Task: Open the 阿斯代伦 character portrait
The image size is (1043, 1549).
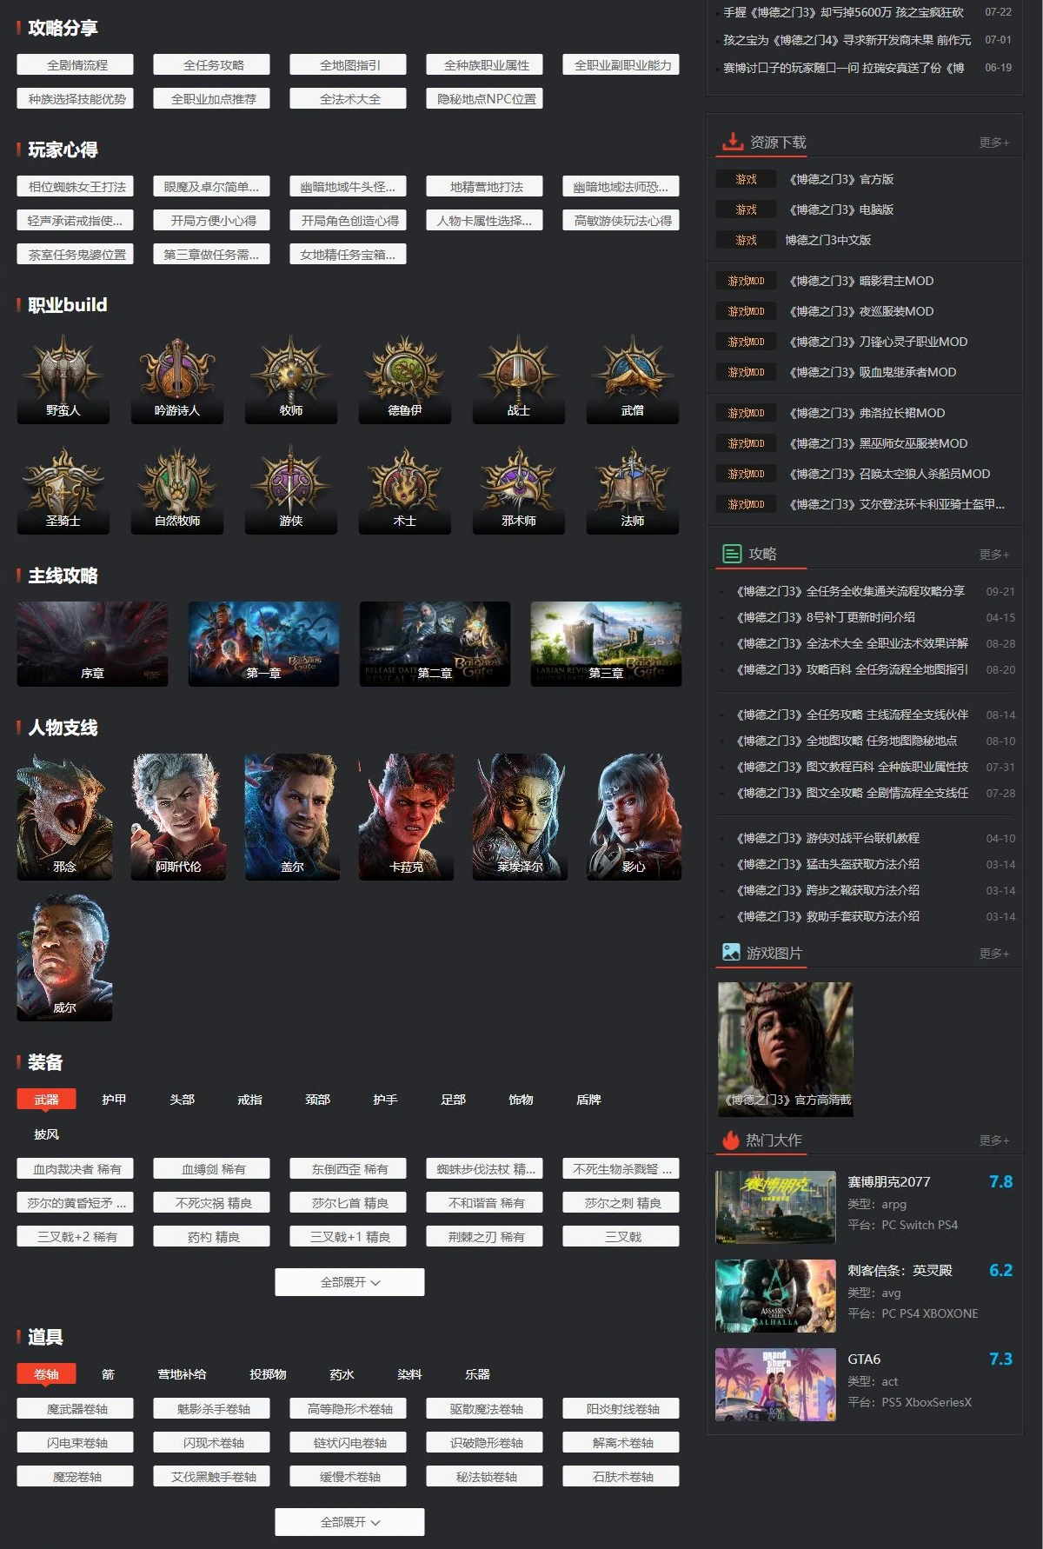Action: [x=178, y=816]
